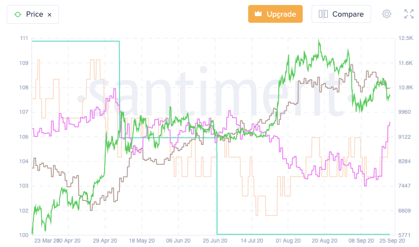Screen dimensions: 419x247
Task: Expand chart to fullscreen
Action: (408, 14)
